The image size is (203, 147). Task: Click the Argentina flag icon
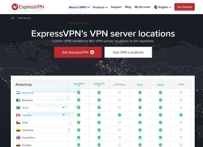coord(18,93)
